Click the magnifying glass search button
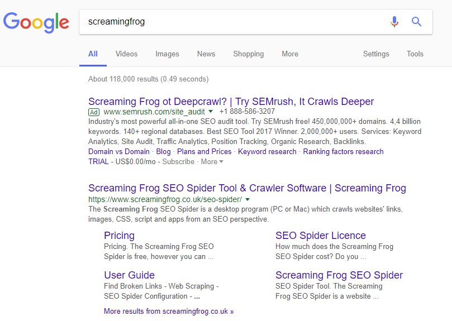 416,22
